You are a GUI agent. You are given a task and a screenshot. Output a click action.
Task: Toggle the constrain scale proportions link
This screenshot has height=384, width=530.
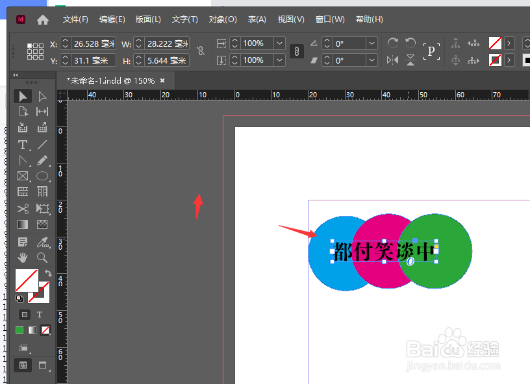click(x=296, y=51)
